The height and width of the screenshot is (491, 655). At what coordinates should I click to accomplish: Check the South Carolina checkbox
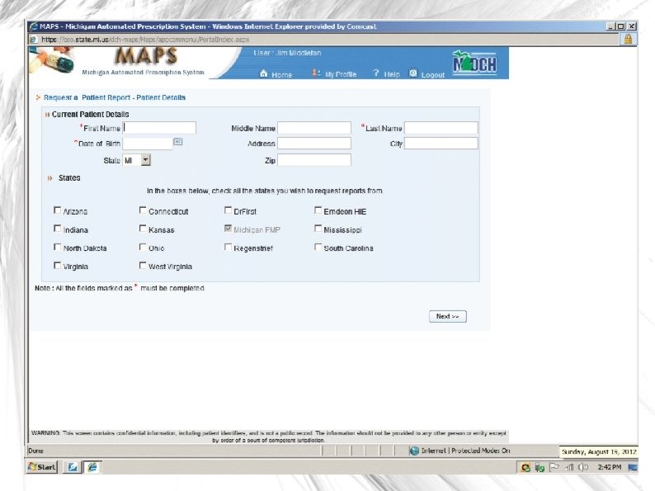318,247
